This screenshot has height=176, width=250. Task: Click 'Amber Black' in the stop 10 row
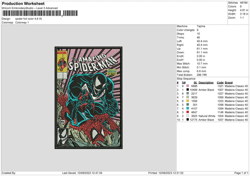pos(206,120)
